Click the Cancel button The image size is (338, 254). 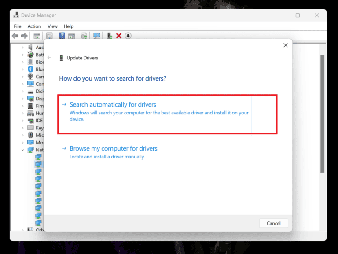point(274,223)
